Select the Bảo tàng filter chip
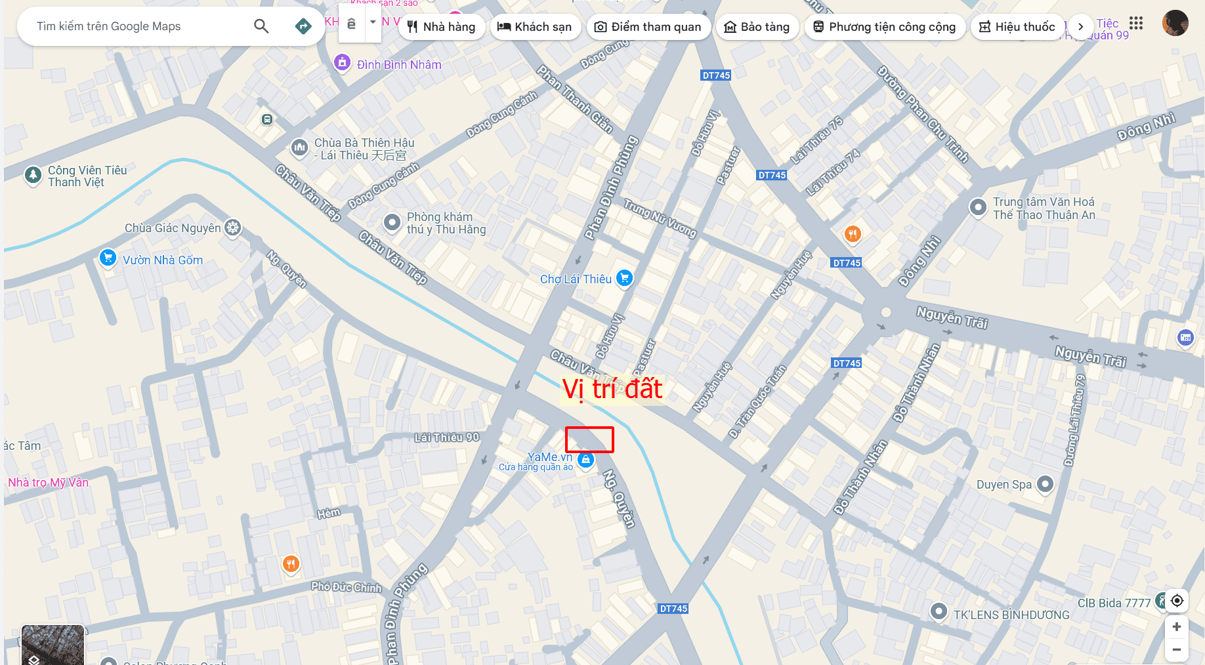Viewport: 1205px width, 665px height. [757, 27]
